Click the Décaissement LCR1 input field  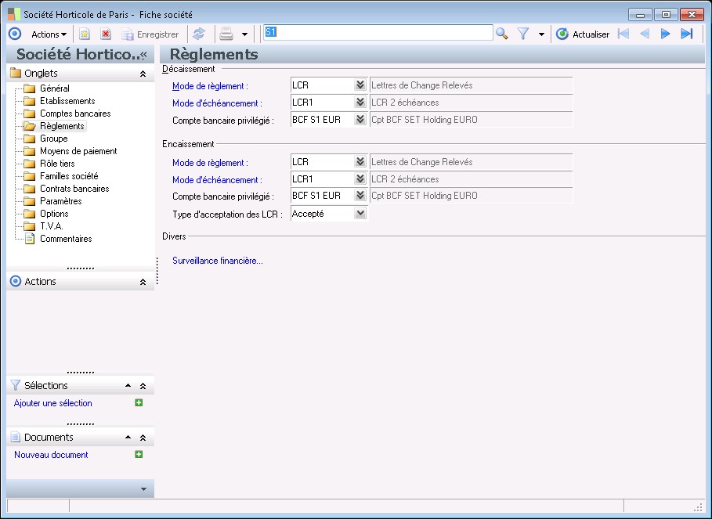tap(323, 103)
